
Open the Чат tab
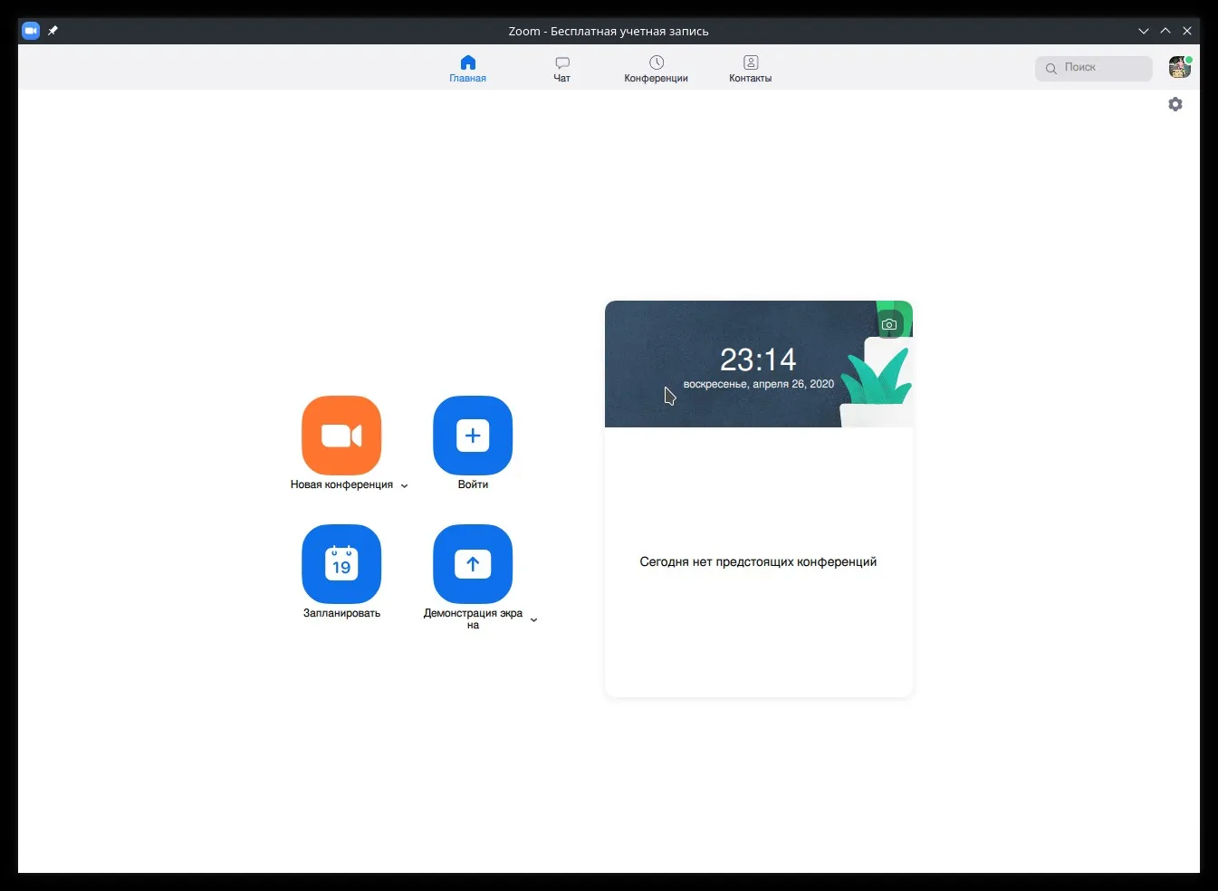[562, 69]
